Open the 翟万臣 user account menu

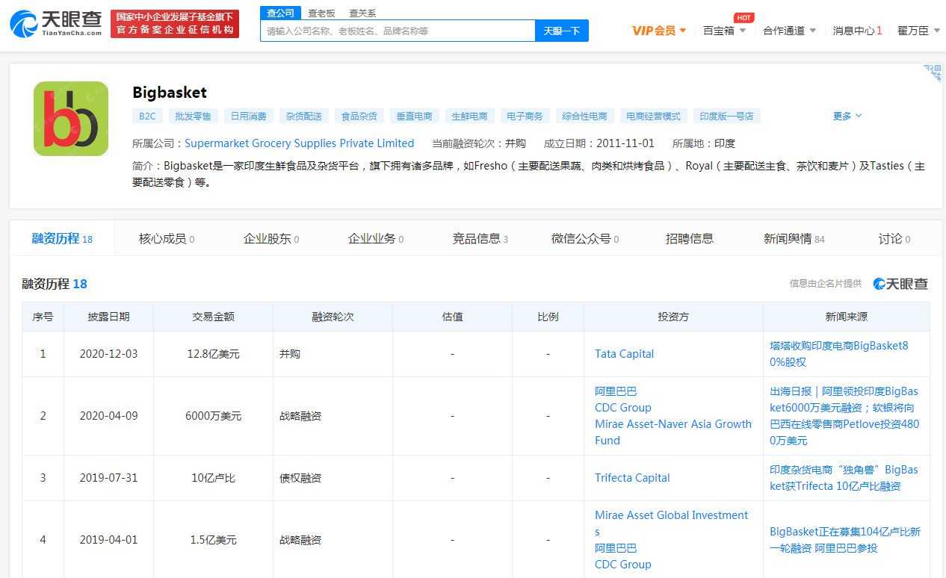(918, 31)
